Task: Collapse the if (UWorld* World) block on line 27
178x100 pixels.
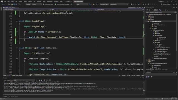Action: click(x=17, y=32)
